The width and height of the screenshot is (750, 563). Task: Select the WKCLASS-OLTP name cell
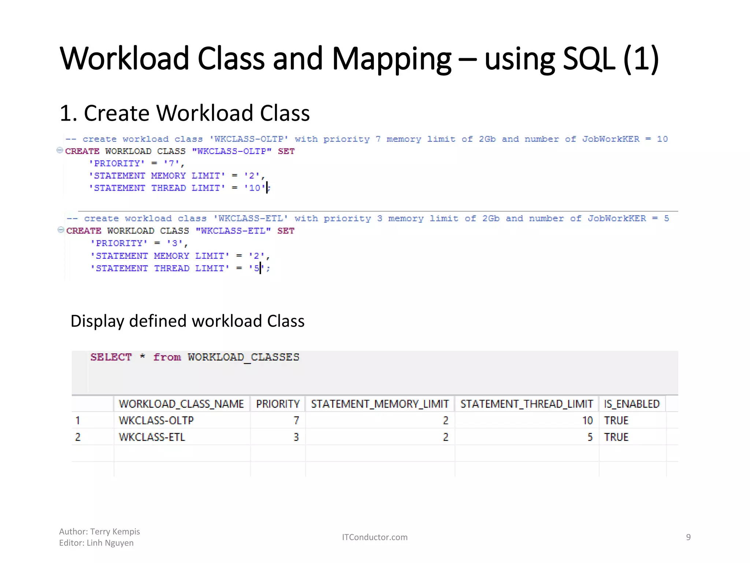click(182, 420)
